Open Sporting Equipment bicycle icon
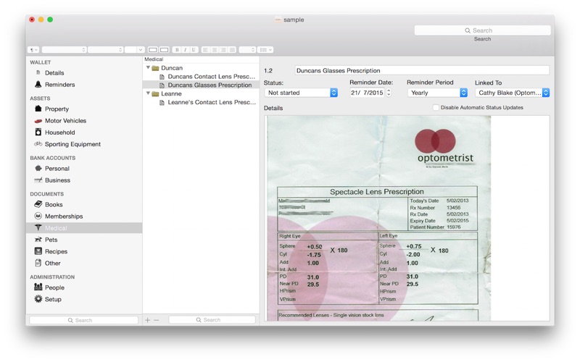Viewport: 580px width, 362px height. coord(38,144)
